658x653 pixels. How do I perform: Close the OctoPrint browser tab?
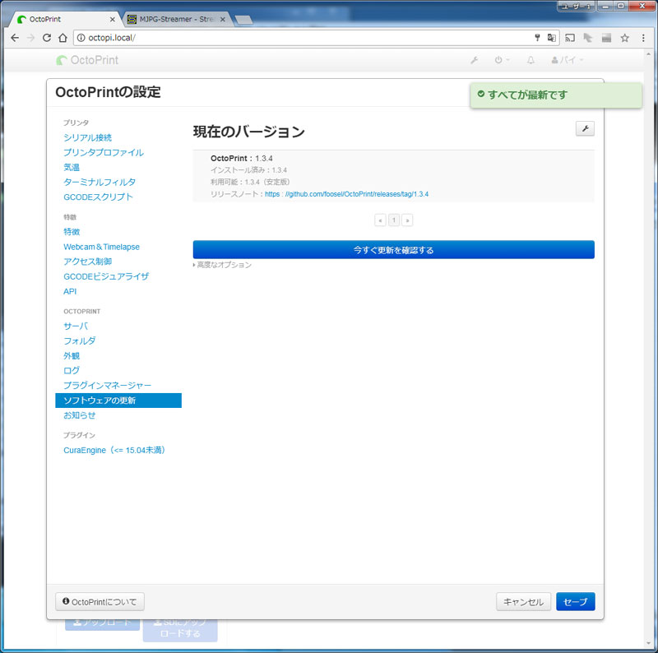112,19
